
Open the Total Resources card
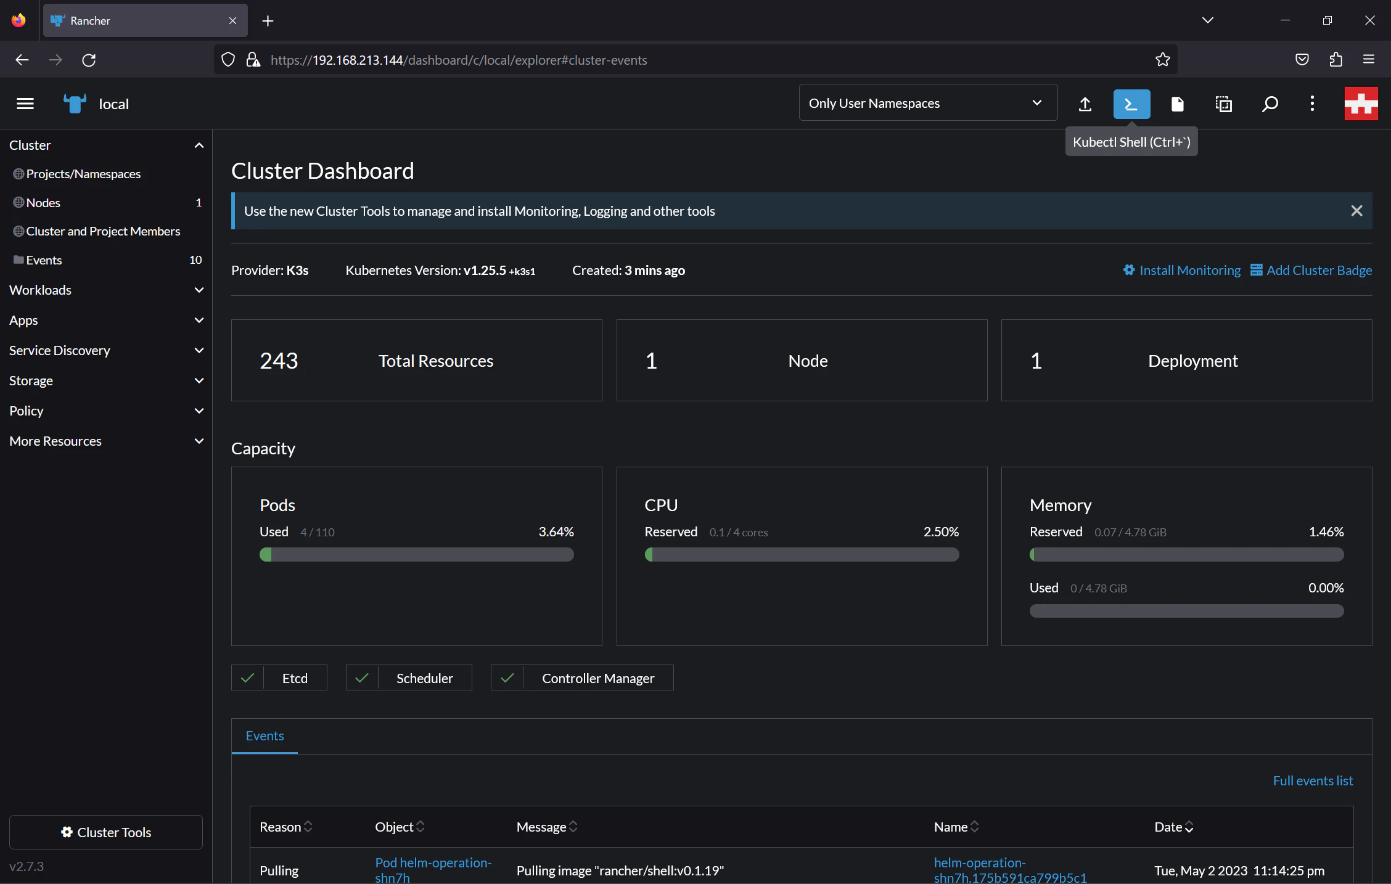click(x=417, y=360)
